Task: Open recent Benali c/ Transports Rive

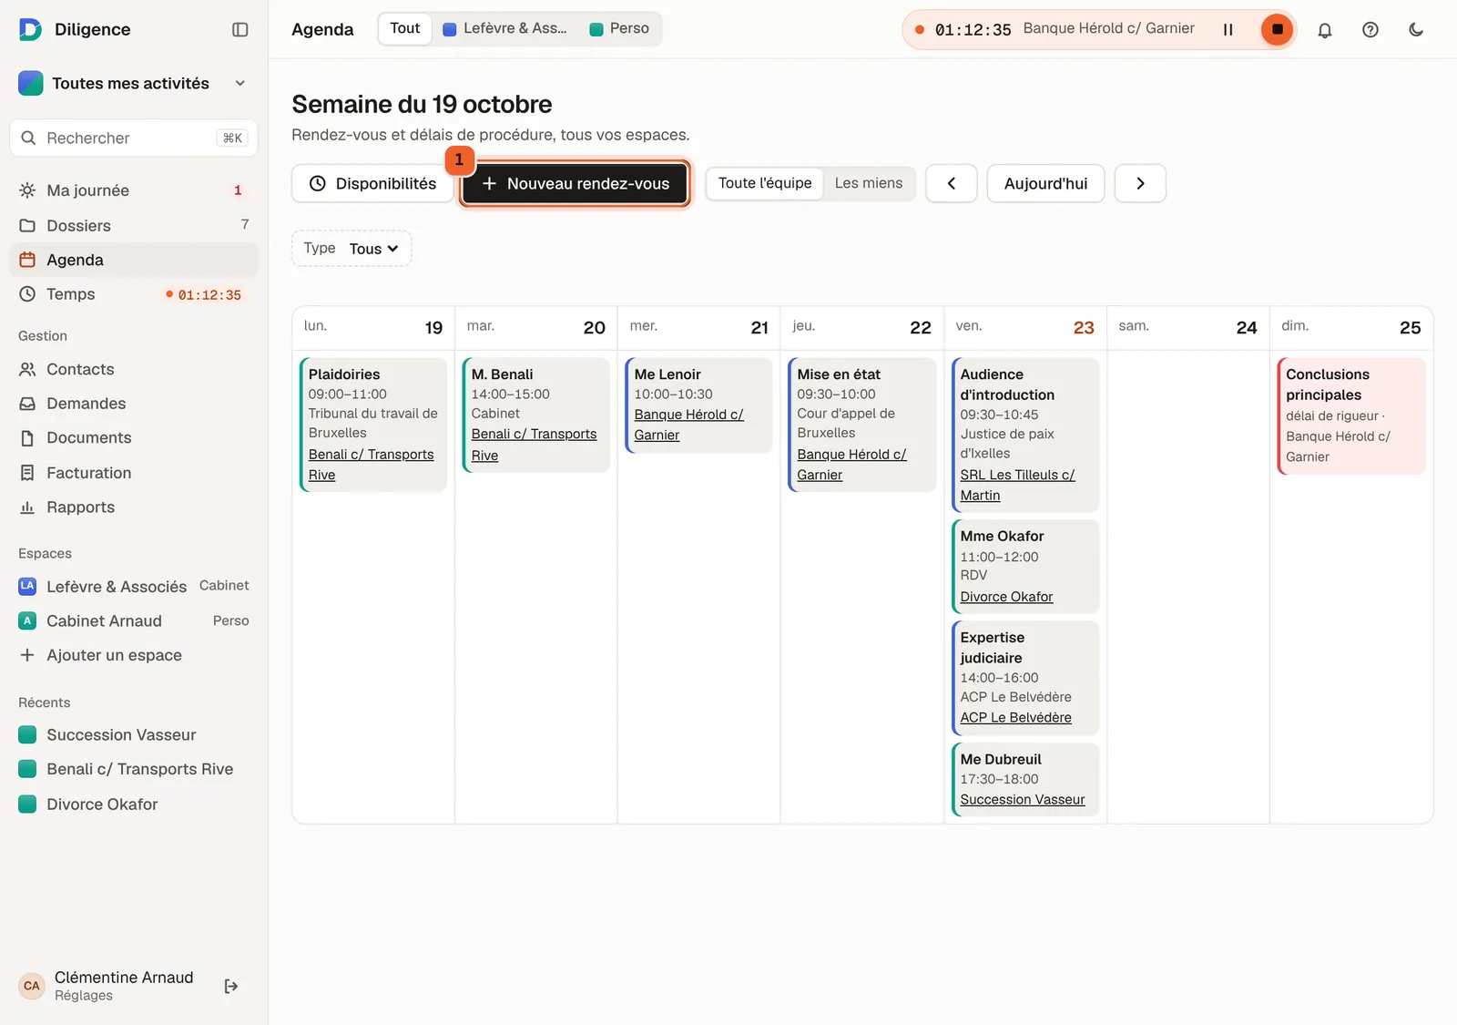Action: (x=134, y=769)
